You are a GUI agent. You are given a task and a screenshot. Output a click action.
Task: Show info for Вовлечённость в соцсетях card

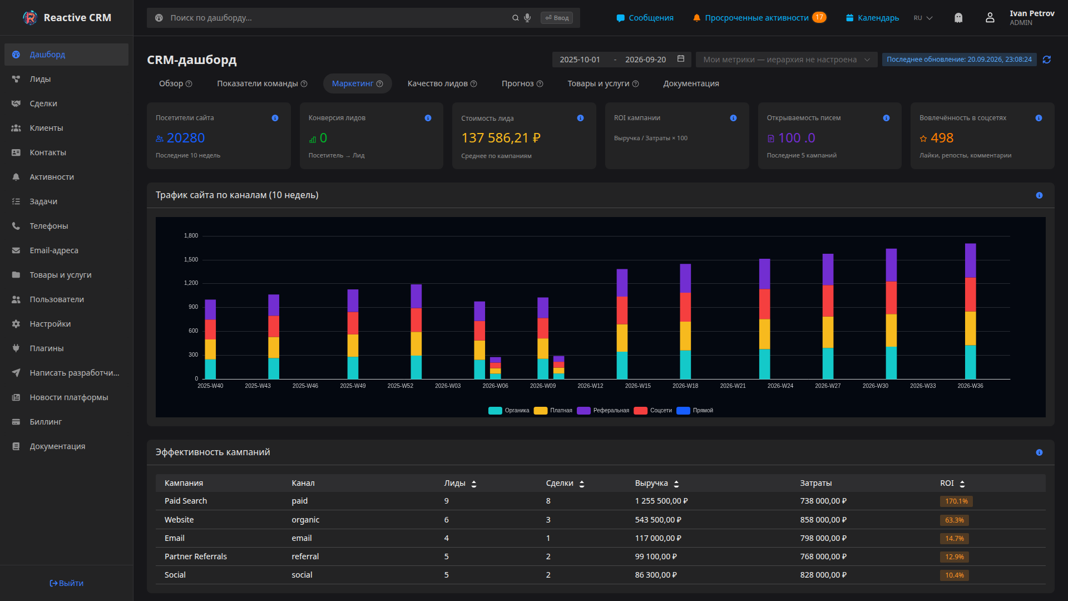[1039, 118]
